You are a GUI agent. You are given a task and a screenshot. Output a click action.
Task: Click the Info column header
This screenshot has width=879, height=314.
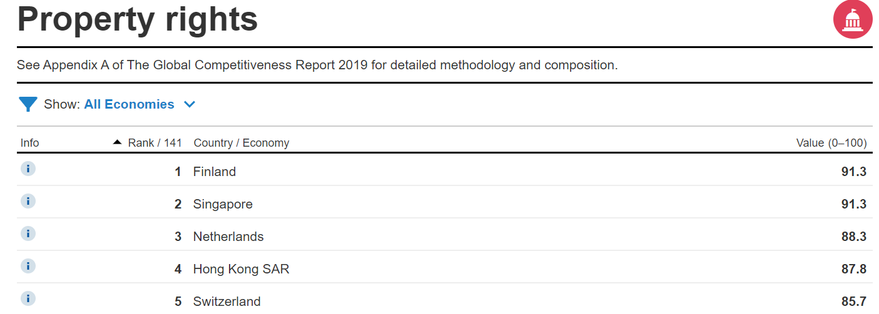tap(29, 143)
